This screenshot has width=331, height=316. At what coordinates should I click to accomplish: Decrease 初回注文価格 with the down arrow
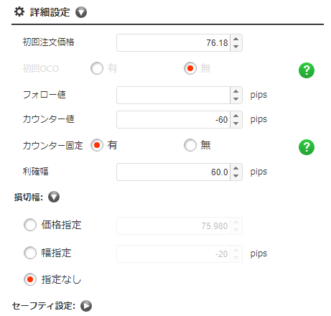(236, 47)
